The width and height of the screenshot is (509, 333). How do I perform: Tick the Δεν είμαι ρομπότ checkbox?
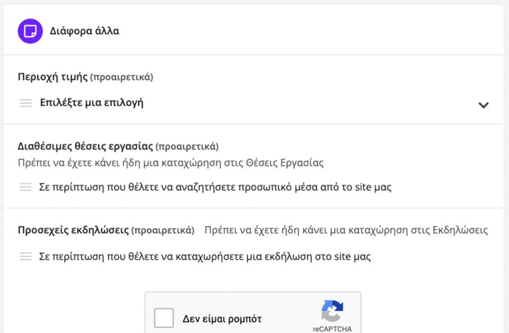[164, 318]
